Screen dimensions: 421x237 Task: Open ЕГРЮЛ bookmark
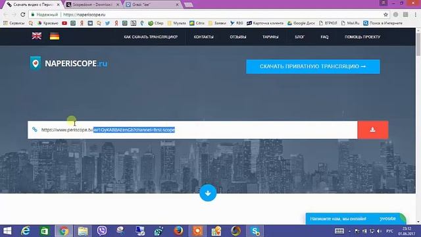pos(328,24)
